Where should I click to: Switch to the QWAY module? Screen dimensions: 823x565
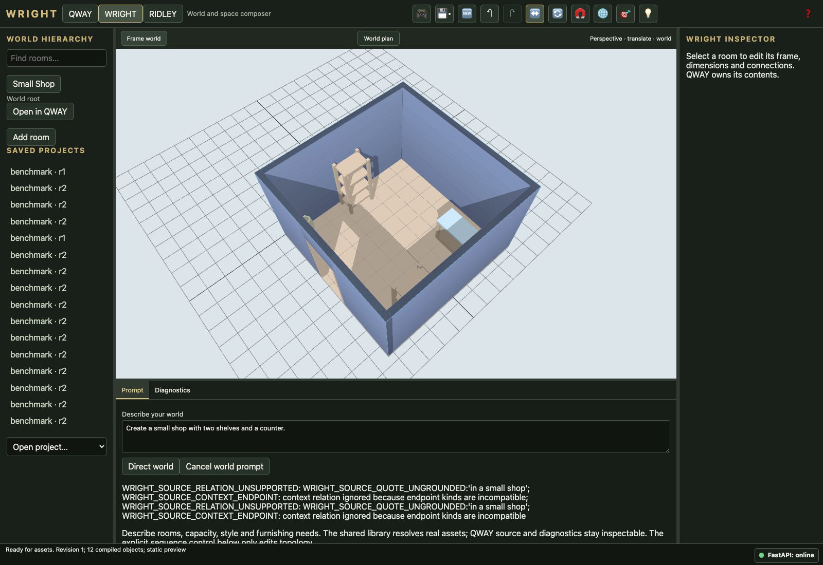[x=80, y=14]
